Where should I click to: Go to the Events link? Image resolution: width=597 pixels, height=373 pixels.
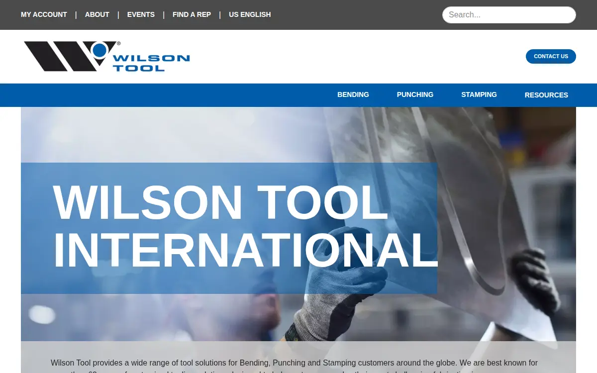pyautogui.click(x=141, y=14)
